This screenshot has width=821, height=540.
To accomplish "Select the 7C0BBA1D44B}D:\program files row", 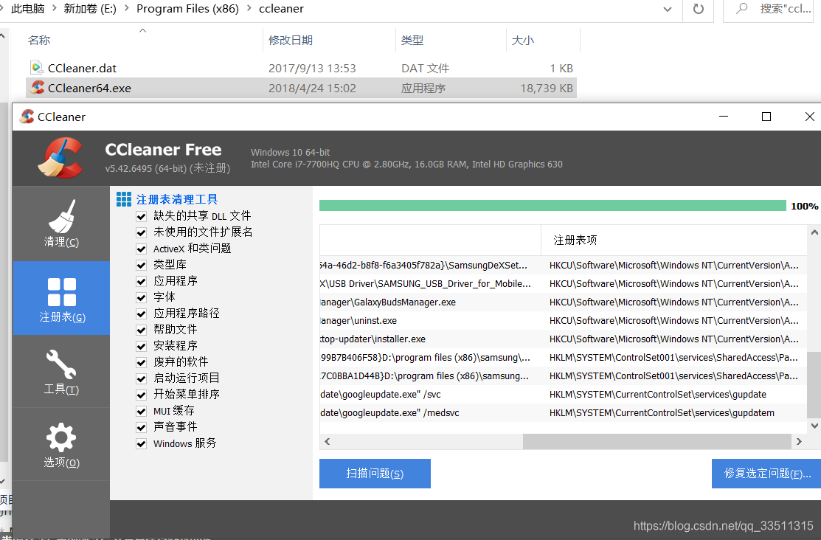I will (563, 375).
